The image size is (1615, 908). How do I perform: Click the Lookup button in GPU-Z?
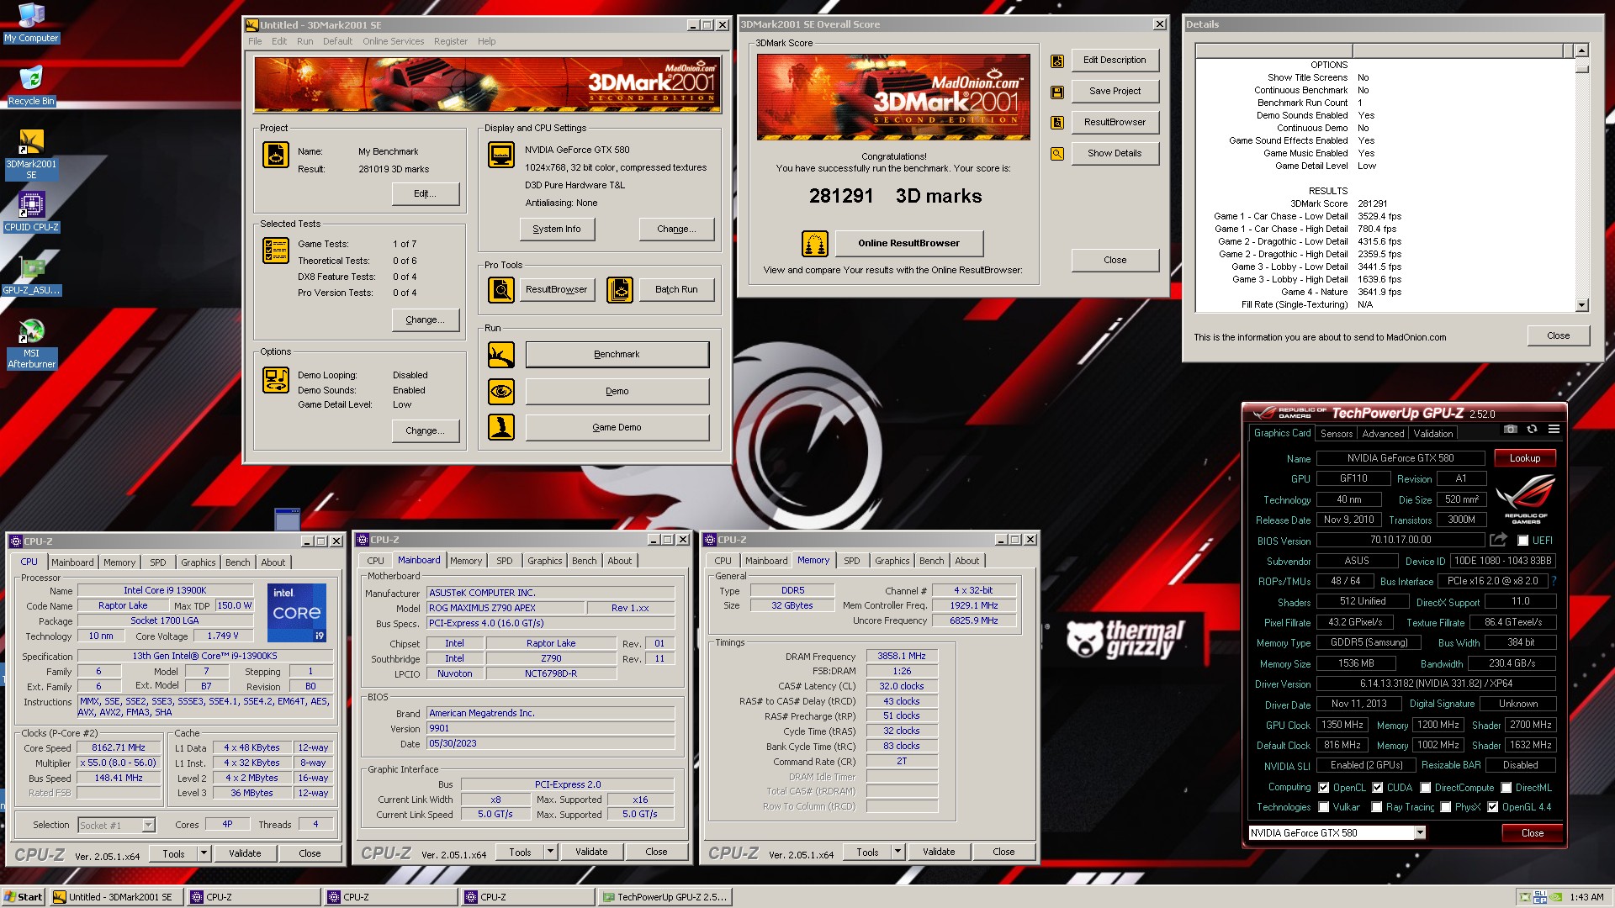[1525, 458]
